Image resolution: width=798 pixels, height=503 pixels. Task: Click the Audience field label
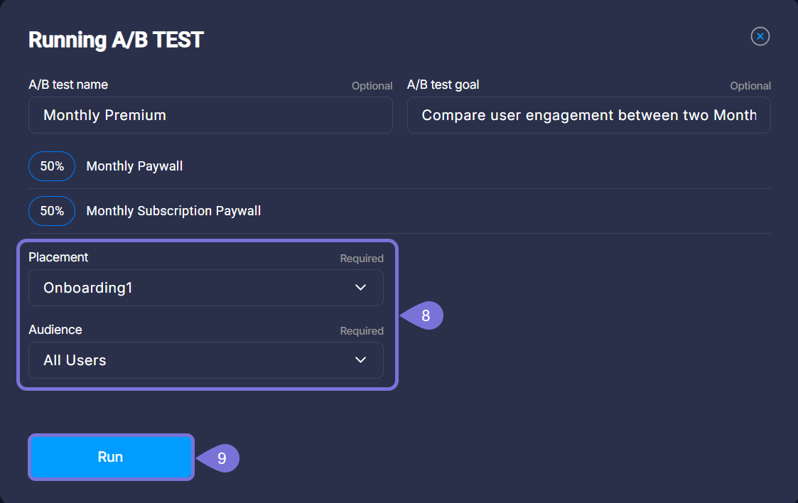click(x=55, y=330)
